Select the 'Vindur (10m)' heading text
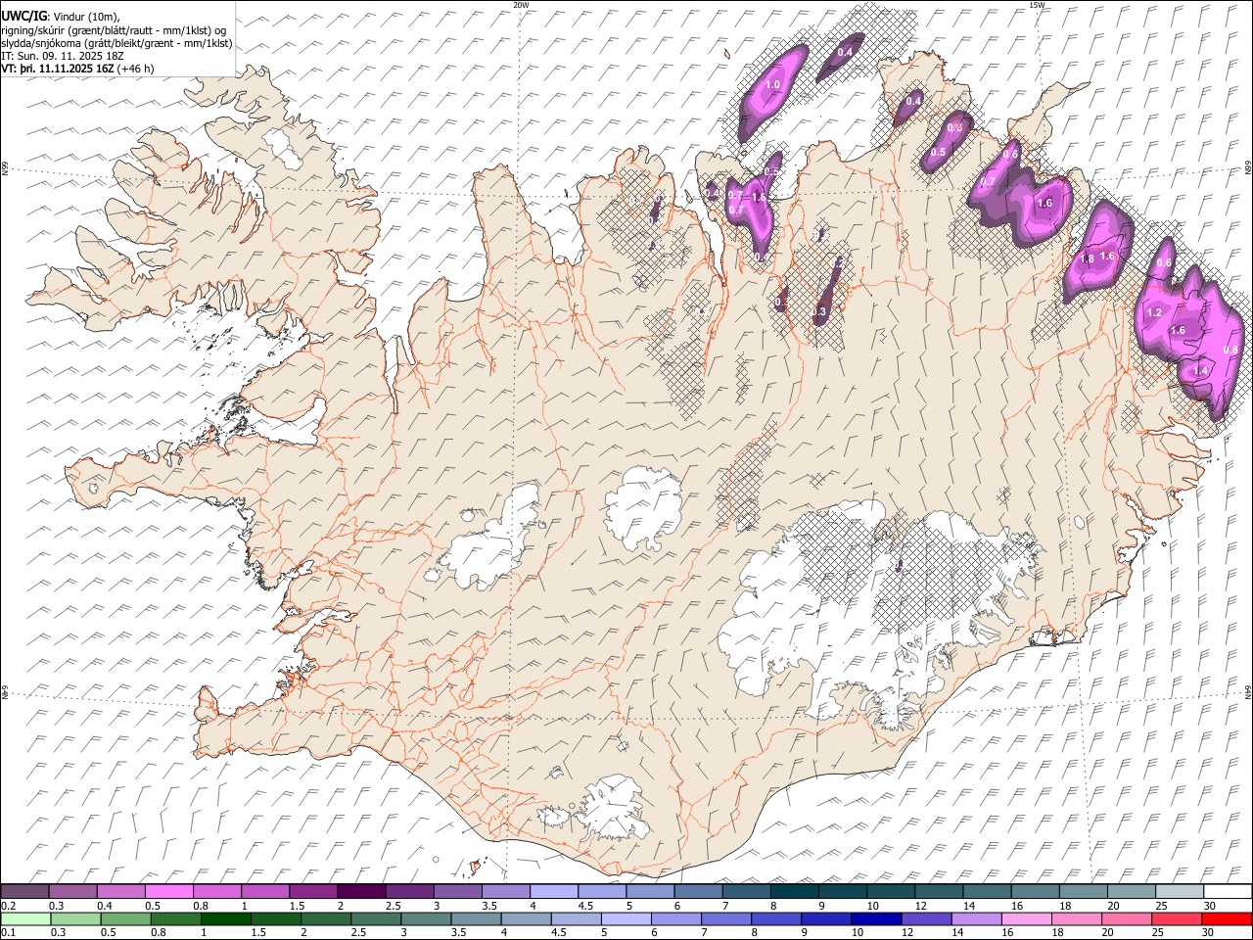The image size is (1253, 940). (x=85, y=17)
